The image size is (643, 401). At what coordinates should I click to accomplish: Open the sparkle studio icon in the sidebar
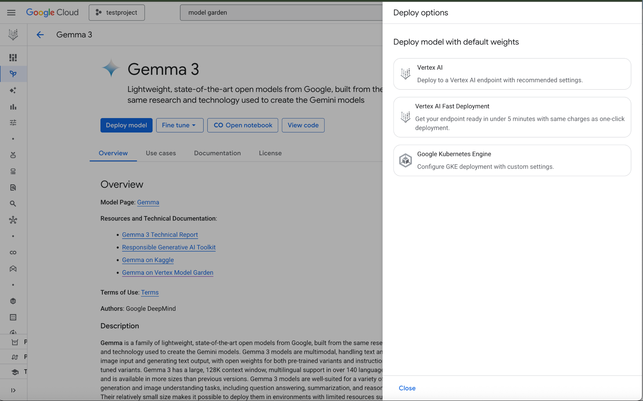click(x=13, y=90)
